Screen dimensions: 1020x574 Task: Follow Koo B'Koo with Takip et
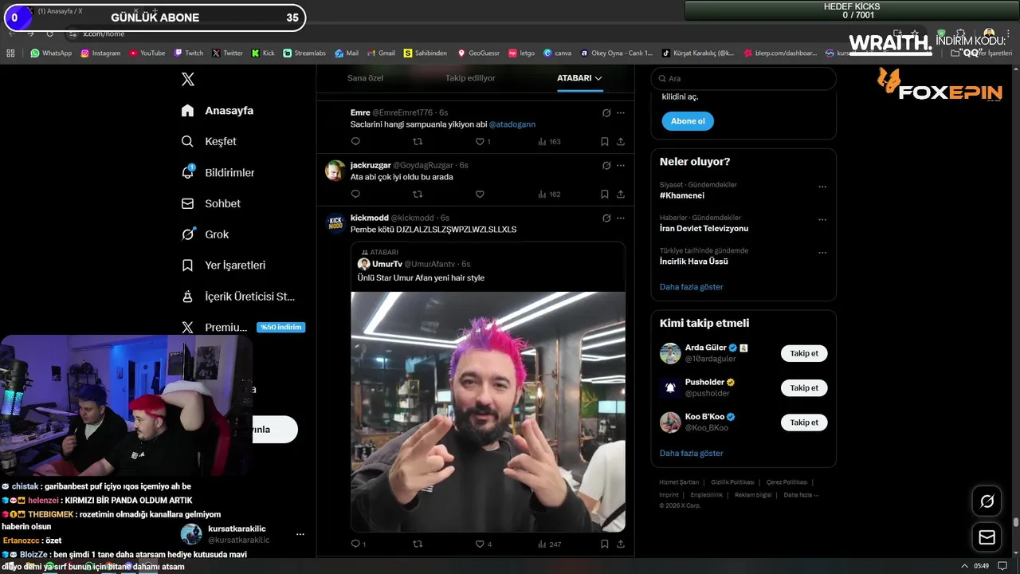pos(804,423)
